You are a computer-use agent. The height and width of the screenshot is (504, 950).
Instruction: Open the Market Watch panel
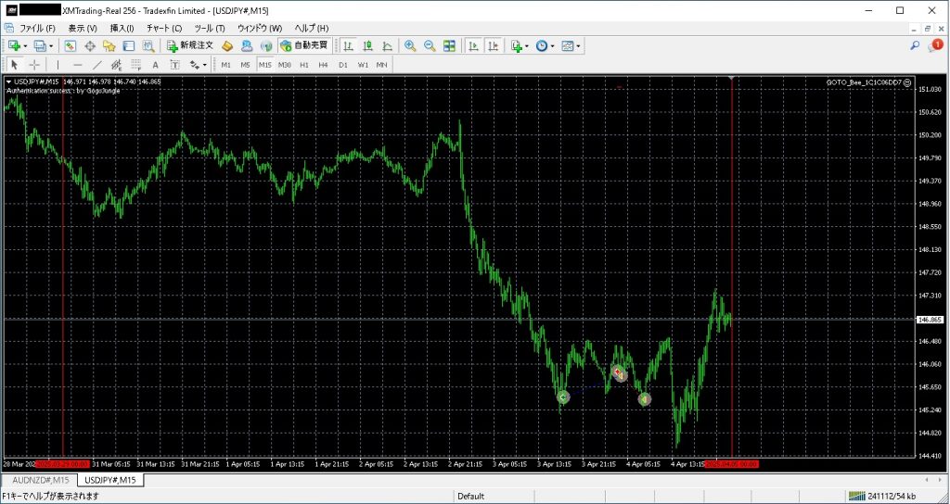pos(70,45)
